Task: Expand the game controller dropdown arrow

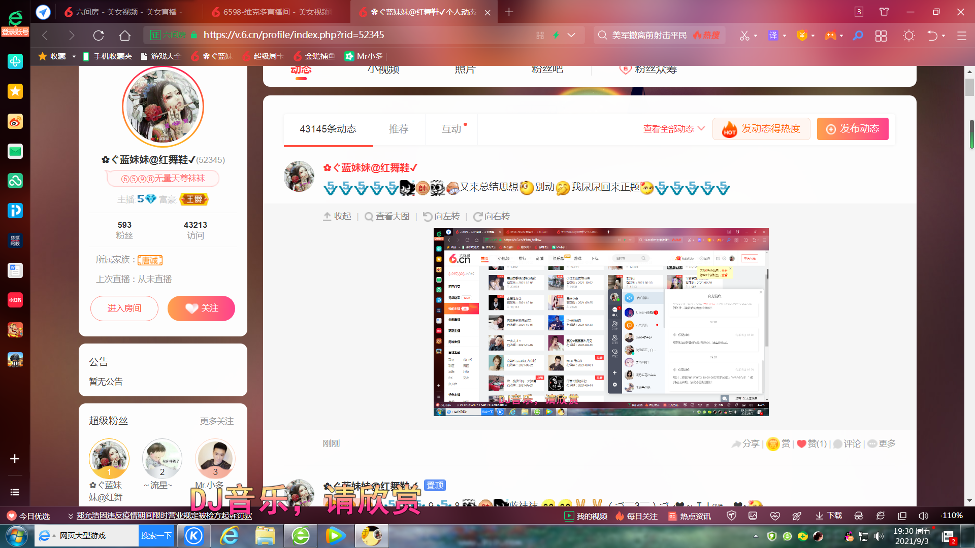Action: click(841, 36)
